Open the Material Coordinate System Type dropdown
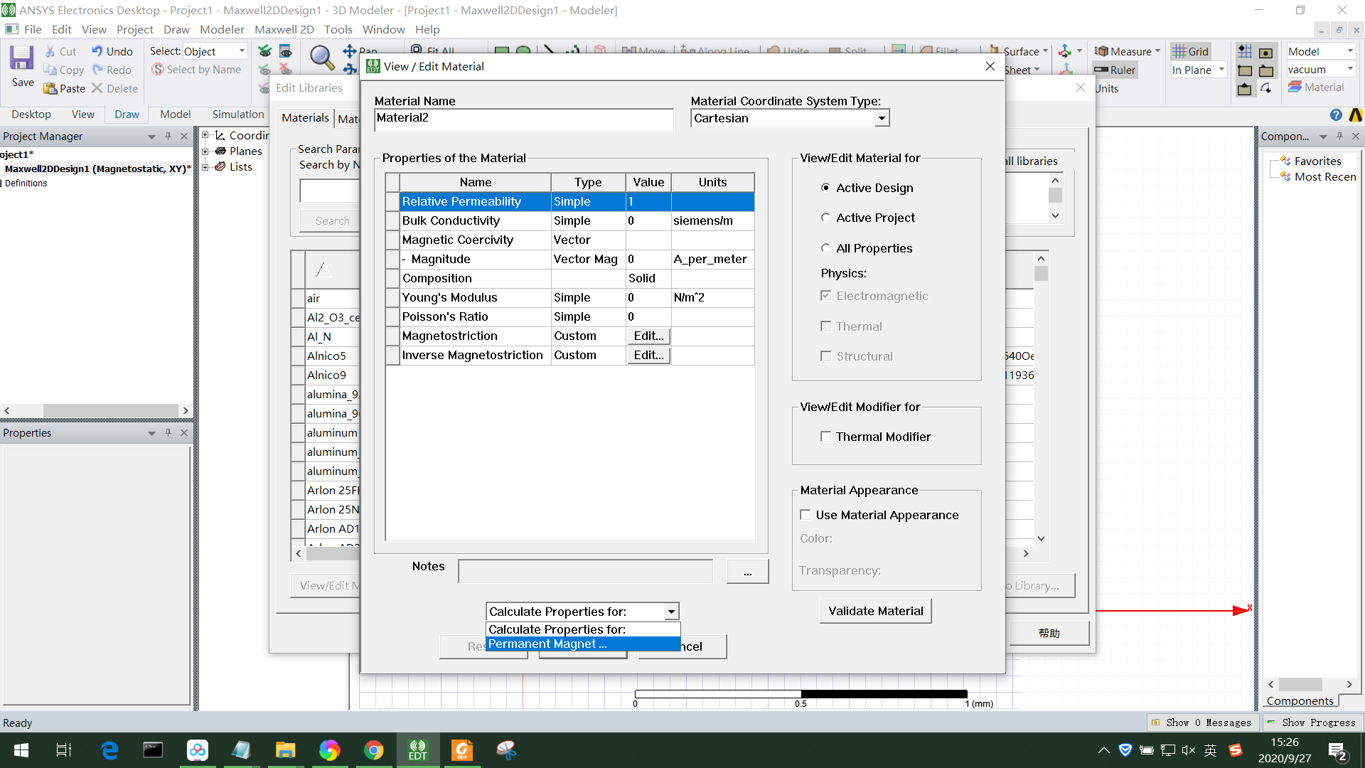This screenshot has height=768, width=1365. pyautogui.click(x=882, y=117)
